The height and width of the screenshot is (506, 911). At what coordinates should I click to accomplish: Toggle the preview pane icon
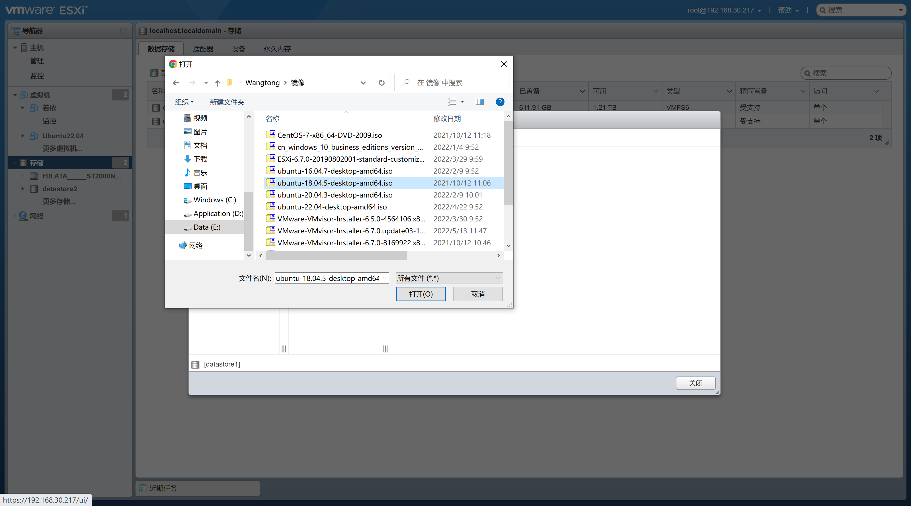pyautogui.click(x=479, y=102)
